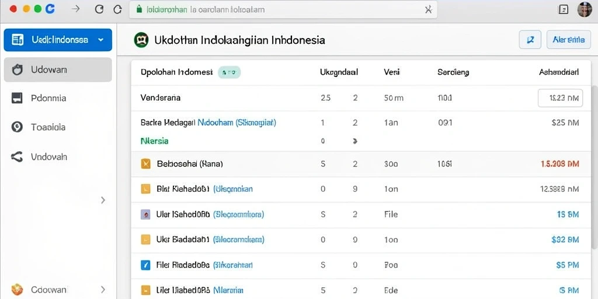Click the 12.5889 nM value
598x299 pixels.
tap(559, 189)
